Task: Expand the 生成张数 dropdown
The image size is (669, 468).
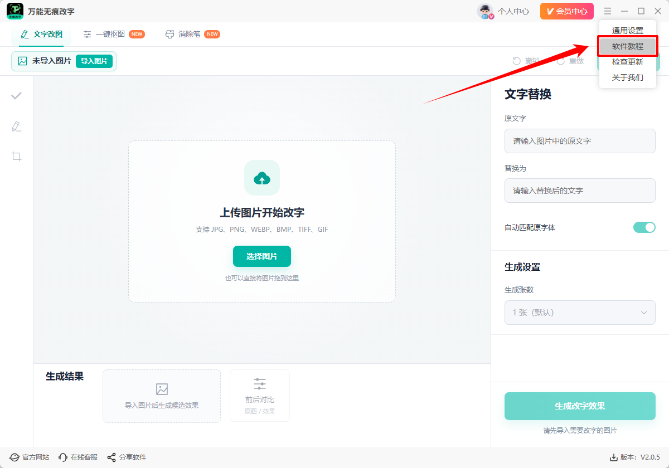Action: tap(580, 313)
